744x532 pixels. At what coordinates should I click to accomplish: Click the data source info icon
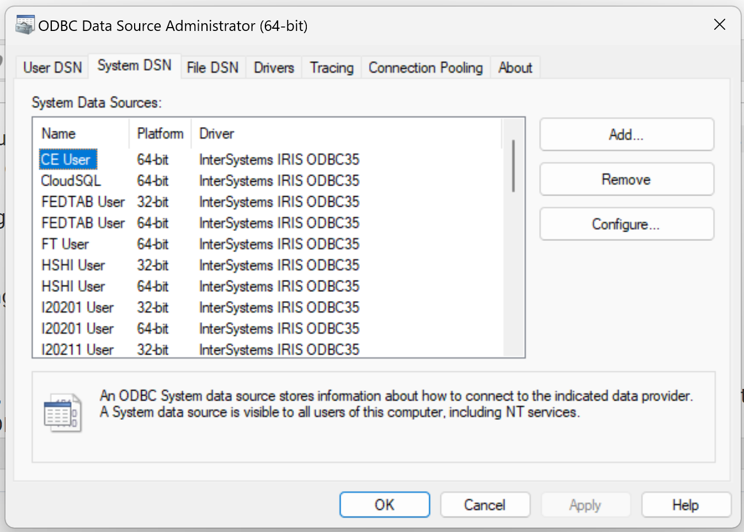tap(62, 413)
